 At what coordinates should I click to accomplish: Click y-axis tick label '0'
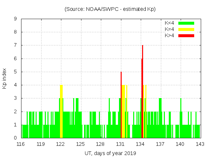pos(15,138)
